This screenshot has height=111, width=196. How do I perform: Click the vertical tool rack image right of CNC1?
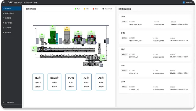point(100,48)
